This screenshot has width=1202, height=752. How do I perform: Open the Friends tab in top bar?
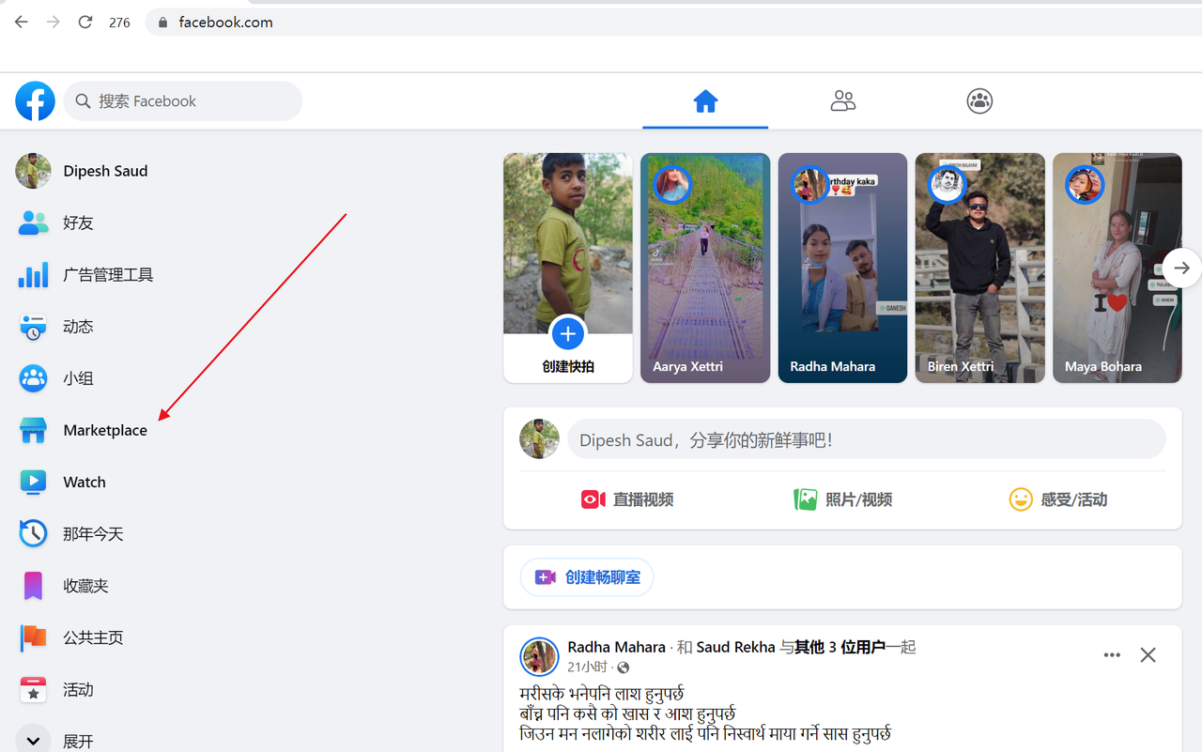pyautogui.click(x=843, y=100)
